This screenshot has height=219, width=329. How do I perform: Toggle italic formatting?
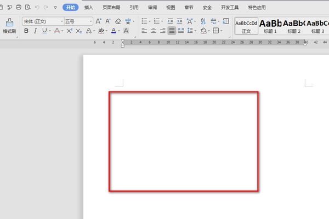coord(35,31)
